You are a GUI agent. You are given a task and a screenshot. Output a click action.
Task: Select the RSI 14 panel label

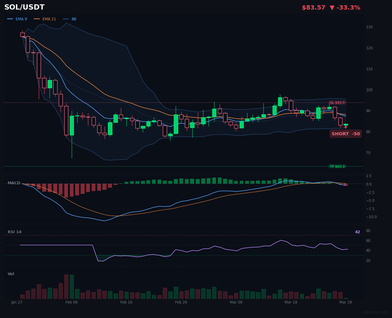(15, 232)
